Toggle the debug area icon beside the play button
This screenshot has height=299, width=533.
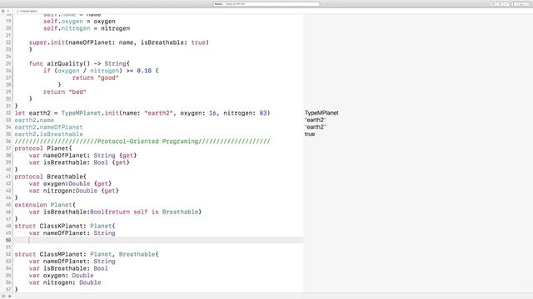(x=3, y=297)
